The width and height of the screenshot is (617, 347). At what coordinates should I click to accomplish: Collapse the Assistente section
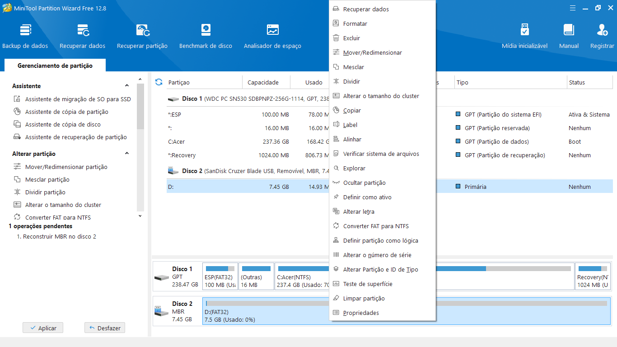(x=127, y=86)
